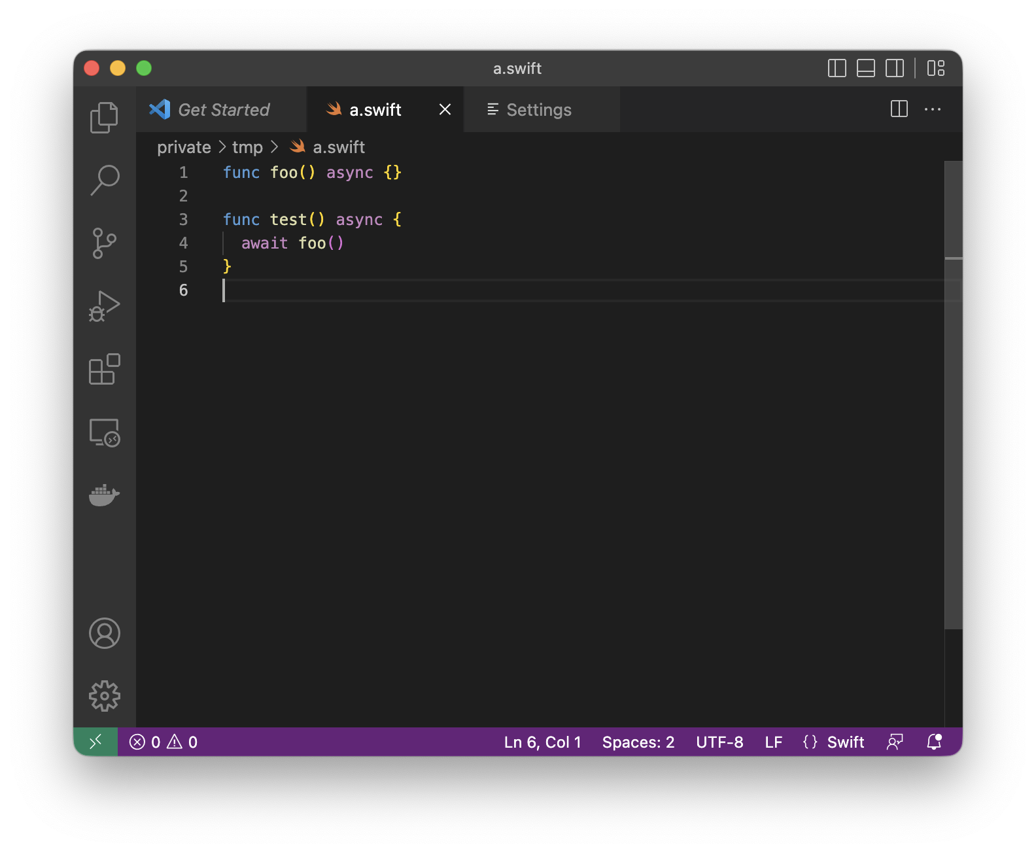Click the feedback icon in status bar

pyautogui.click(x=895, y=742)
